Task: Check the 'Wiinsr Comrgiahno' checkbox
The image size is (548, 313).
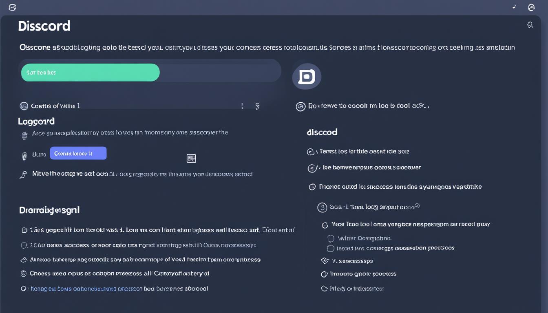Action: pos(331,238)
